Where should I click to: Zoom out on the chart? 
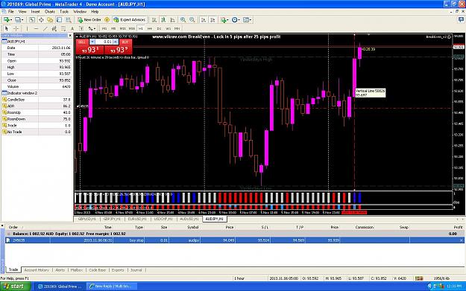192,19
